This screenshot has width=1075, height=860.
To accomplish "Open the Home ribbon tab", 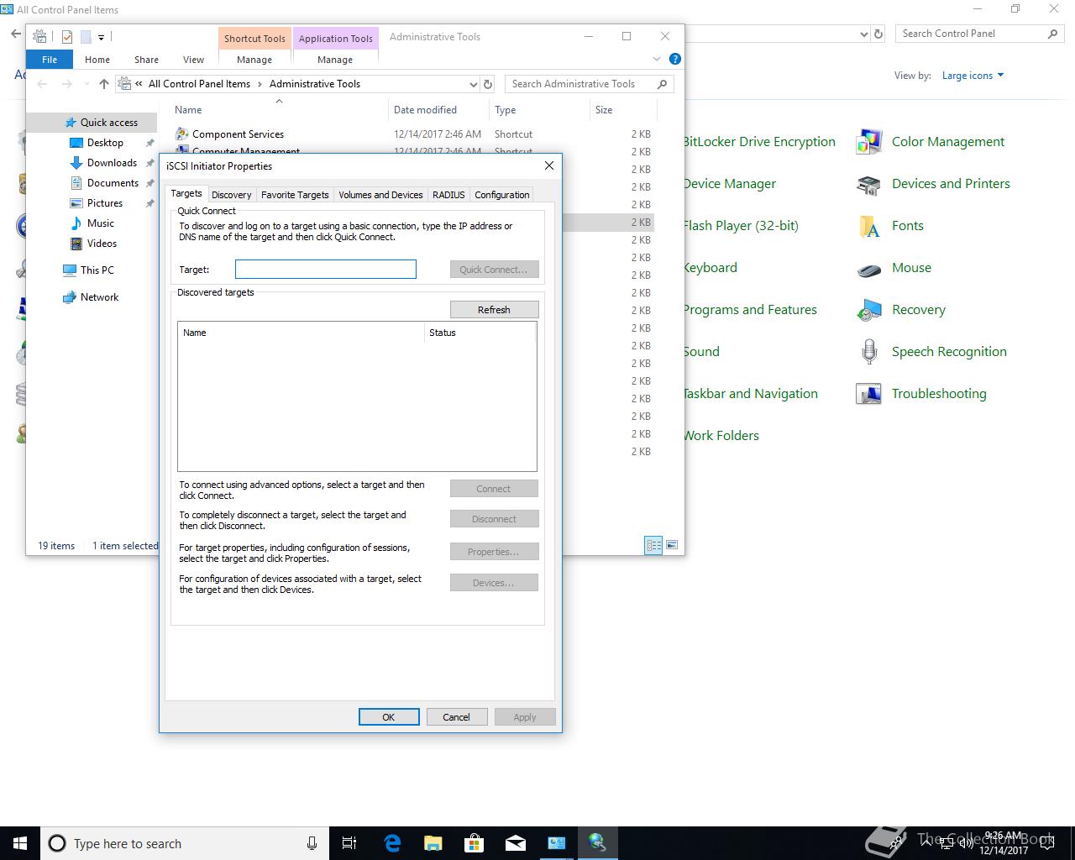I will point(97,60).
